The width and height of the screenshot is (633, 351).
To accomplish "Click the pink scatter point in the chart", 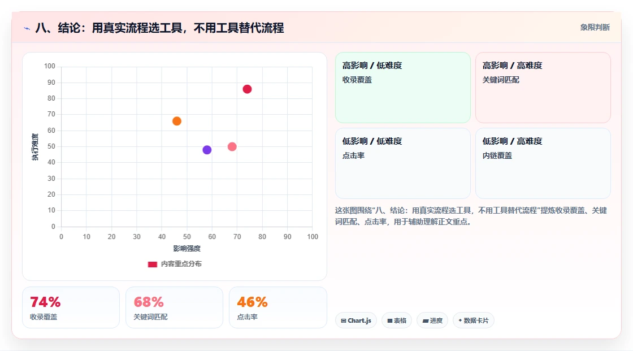I will 232,146.
